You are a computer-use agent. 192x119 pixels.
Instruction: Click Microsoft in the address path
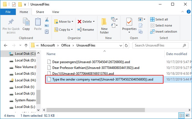48,45
